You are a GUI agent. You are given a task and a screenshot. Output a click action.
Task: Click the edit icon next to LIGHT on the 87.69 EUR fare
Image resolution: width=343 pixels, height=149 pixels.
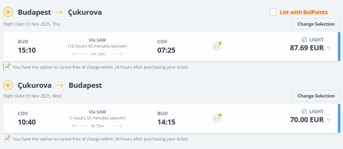(304, 39)
